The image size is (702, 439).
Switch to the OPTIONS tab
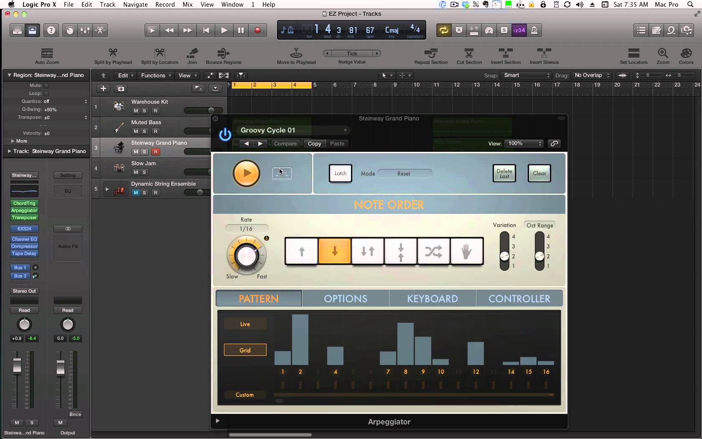[346, 299]
